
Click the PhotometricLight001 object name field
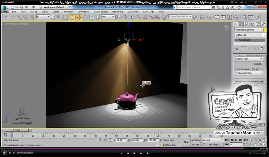pos(248,30)
